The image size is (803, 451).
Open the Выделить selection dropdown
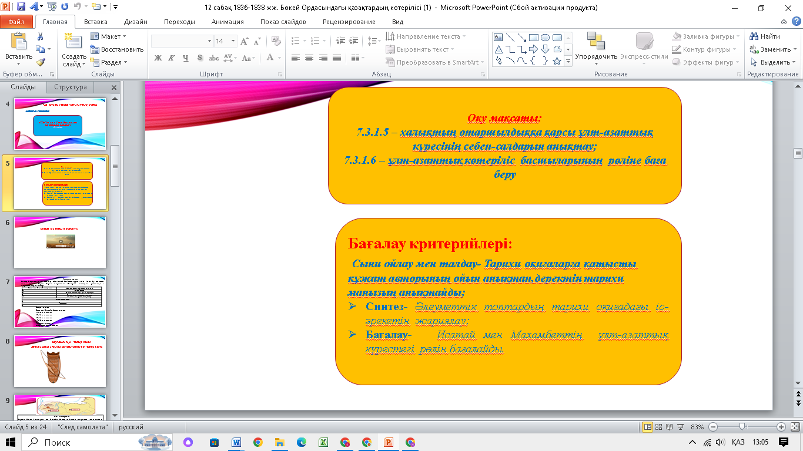pyautogui.click(x=774, y=62)
